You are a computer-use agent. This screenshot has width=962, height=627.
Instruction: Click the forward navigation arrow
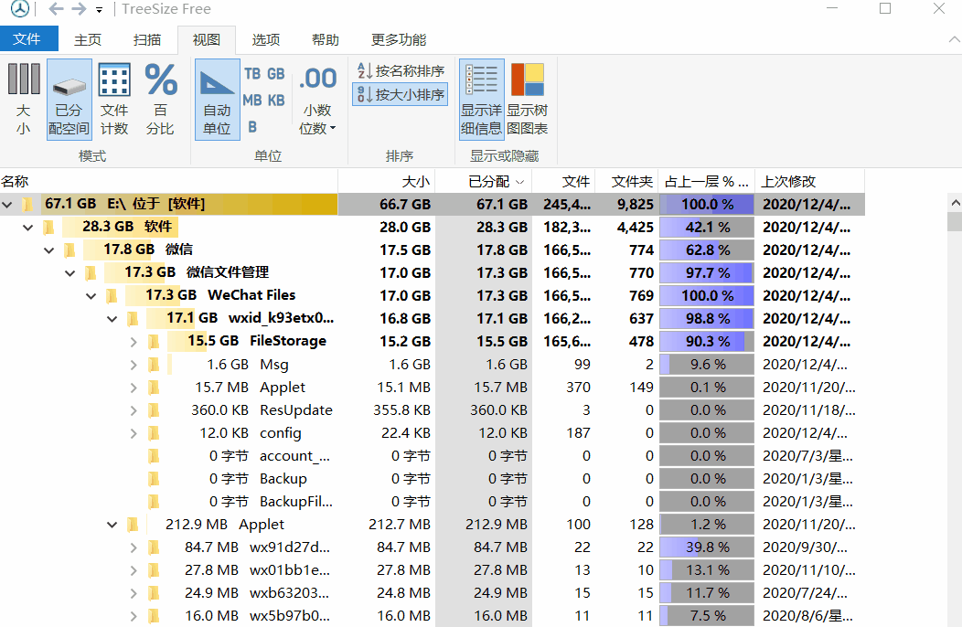point(79,9)
